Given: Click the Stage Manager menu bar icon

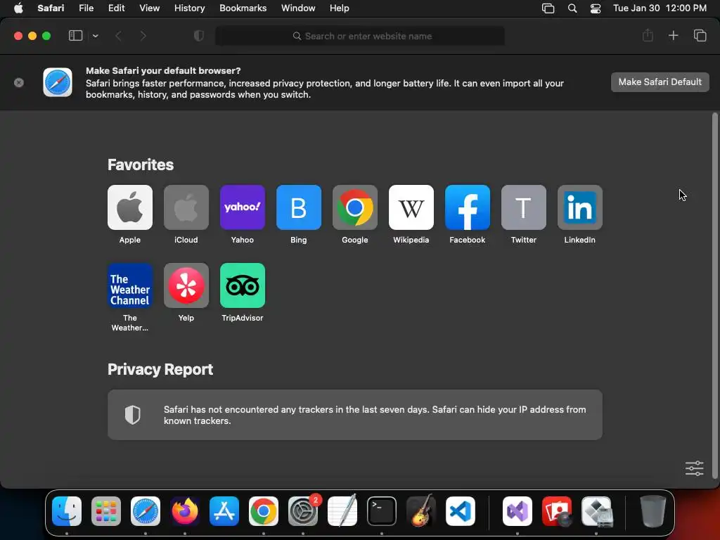Looking at the screenshot, I should (x=548, y=8).
